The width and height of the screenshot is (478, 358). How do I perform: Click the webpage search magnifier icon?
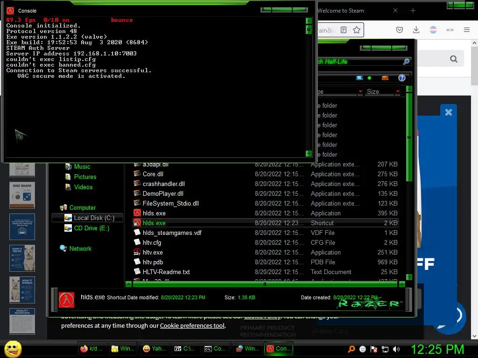[454, 59]
